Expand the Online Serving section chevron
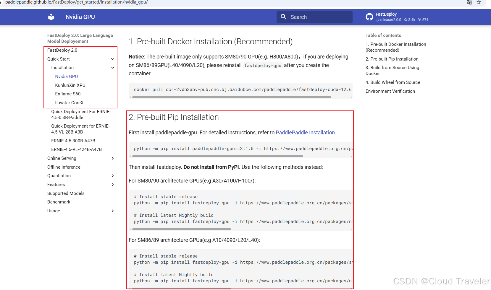The width and height of the screenshot is (491, 290). (113, 158)
